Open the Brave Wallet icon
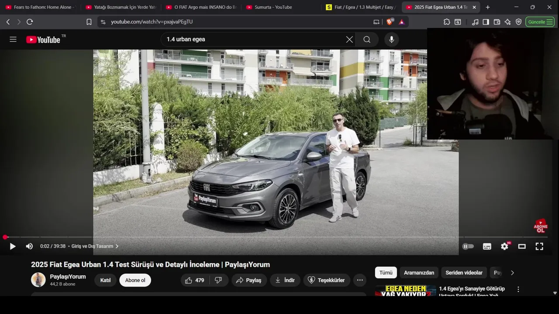Viewport: 559px width, 314px height. [497, 22]
